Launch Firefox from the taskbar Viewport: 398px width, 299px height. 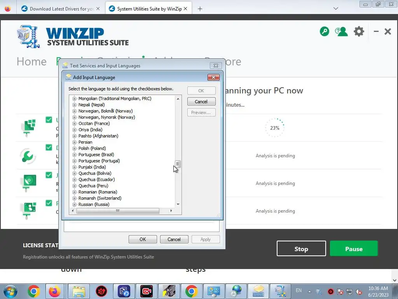(x=54, y=291)
